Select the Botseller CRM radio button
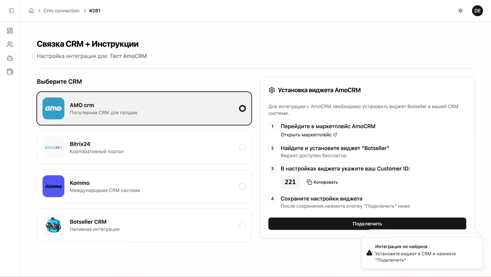 tap(242, 225)
